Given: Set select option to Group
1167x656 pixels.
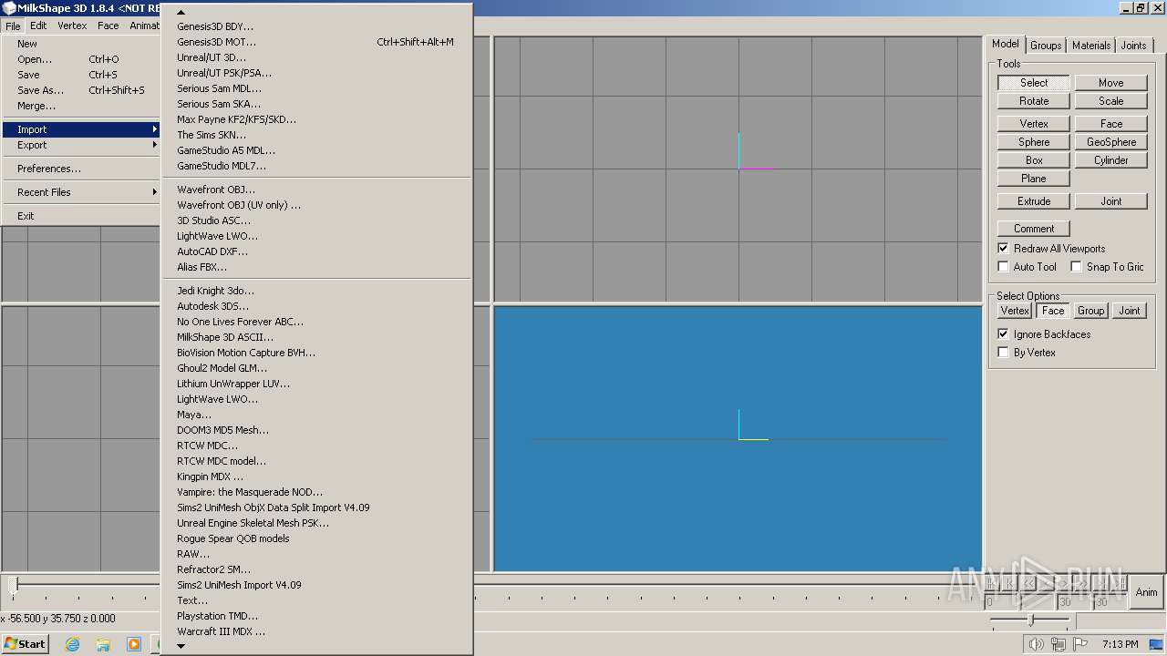Looking at the screenshot, I should pyautogui.click(x=1091, y=311).
